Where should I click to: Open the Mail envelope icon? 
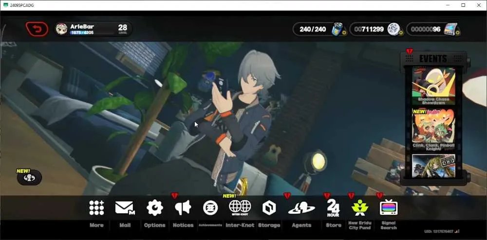click(125, 208)
